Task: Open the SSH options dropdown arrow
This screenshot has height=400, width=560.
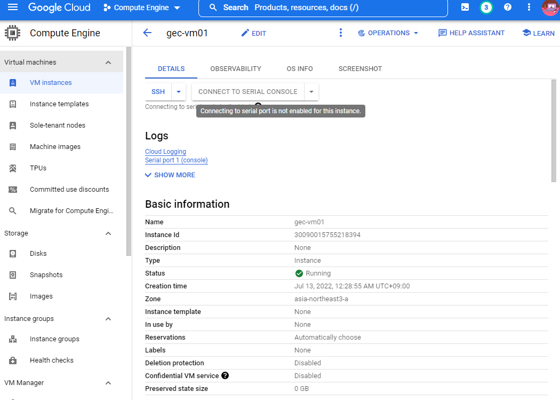Action: click(x=179, y=92)
